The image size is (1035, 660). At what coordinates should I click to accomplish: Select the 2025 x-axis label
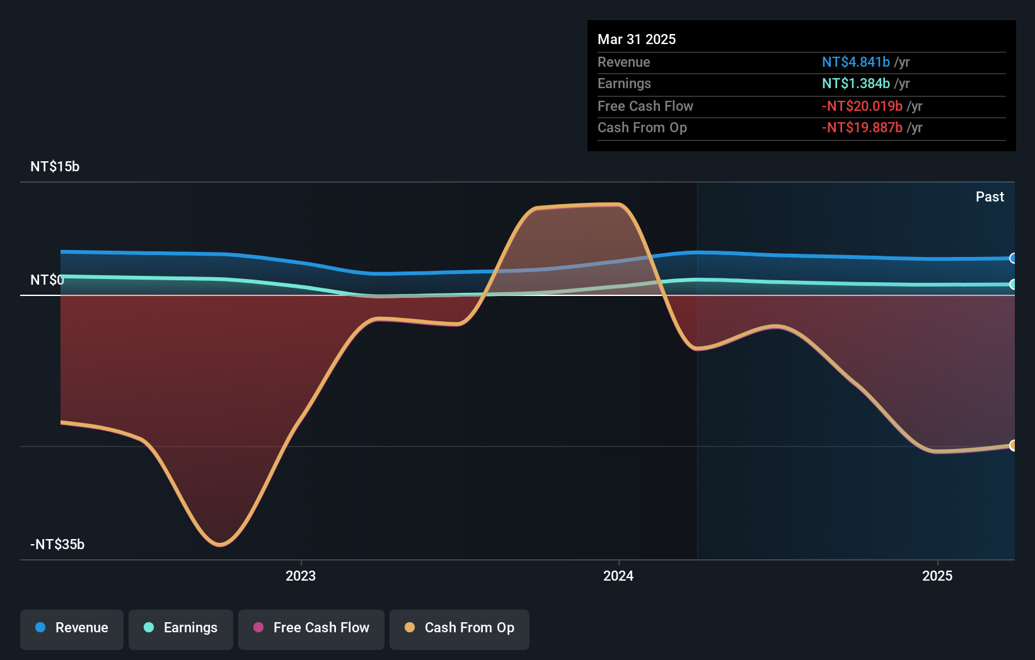tap(937, 576)
